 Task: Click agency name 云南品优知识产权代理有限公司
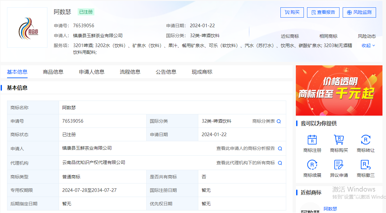coord(94,162)
